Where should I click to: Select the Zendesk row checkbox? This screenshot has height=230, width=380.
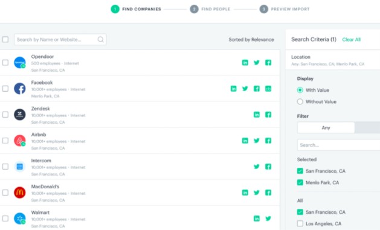pos(5,115)
